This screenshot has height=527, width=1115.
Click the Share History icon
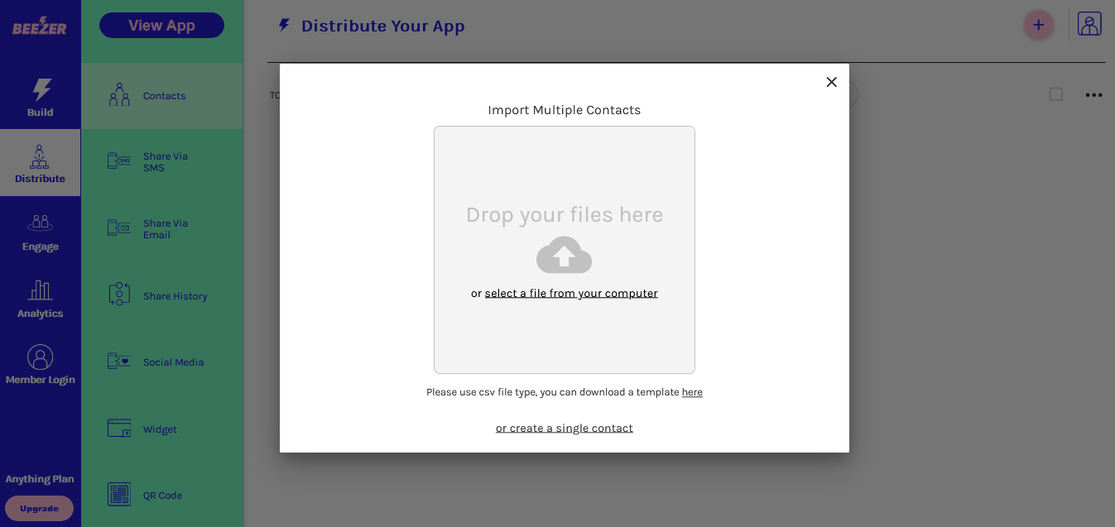pos(119,295)
